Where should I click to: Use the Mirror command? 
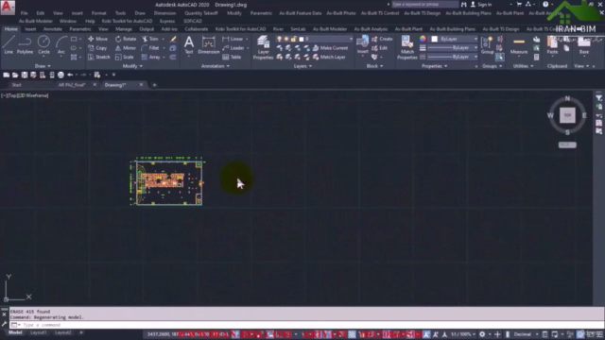click(126, 48)
